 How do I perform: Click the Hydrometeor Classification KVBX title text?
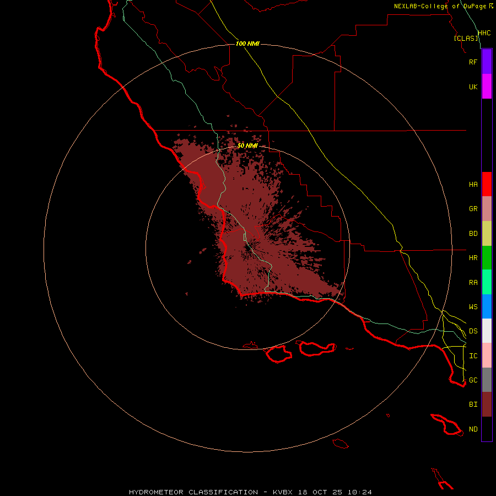click(250, 492)
